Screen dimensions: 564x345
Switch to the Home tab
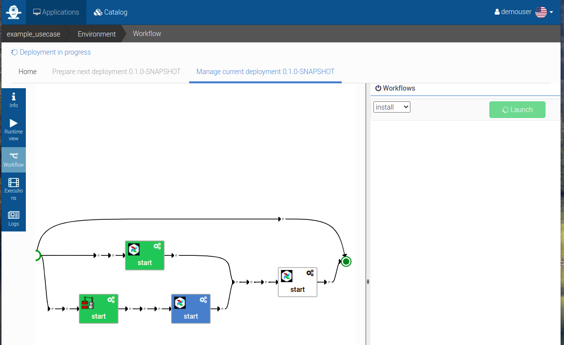click(28, 72)
